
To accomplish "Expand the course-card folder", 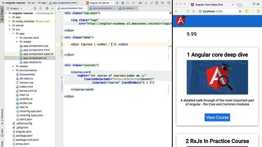I will [17, 38].
